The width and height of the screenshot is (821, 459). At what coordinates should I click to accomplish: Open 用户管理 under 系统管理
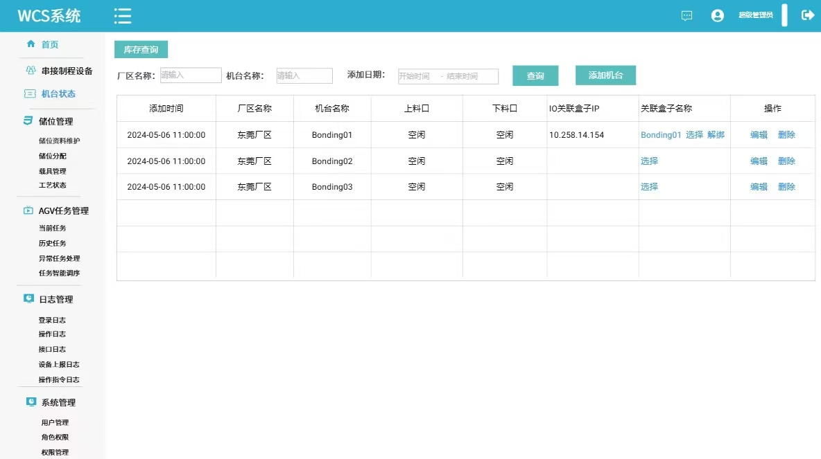[55, 422]
